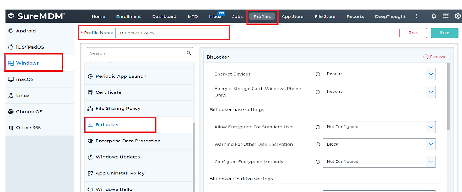Click the File Sharing Policy icon

tap(90, 109)
